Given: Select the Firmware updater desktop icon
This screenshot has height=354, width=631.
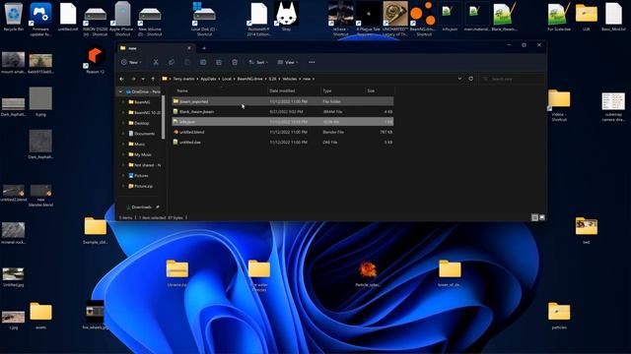Looking at the screenshot, I should pyautogui.click(x=40, y=20).
